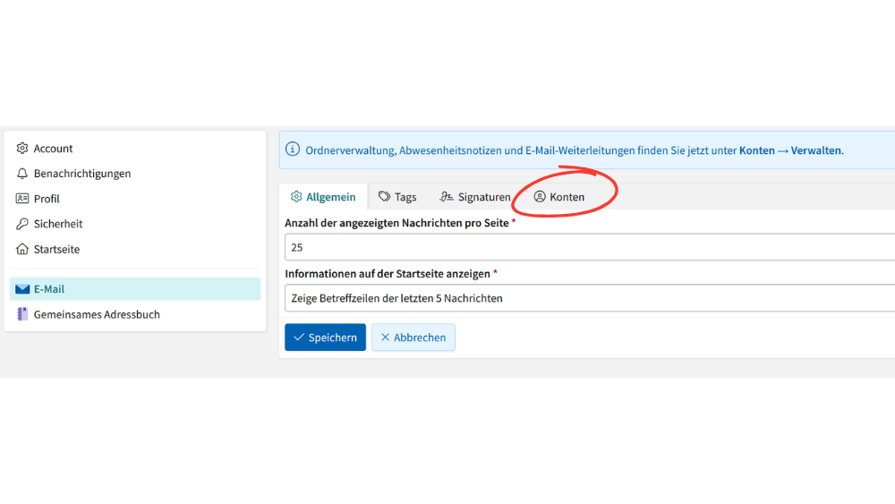895x504 pixels.
Task: Open the Startseite information dropdown
Action: (x=590, y=298)
